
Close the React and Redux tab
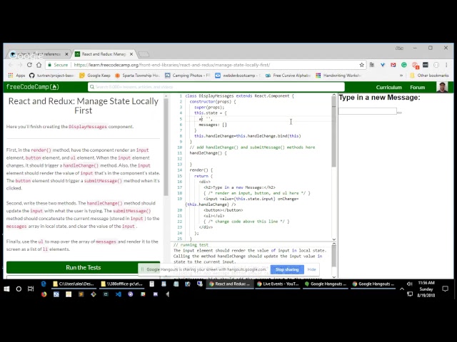tap(131, 54)
